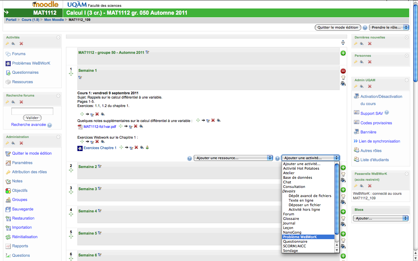Click the green plus icon beside the course header
Image resolution: width=418 pixels, height=261 pixels.
(x=343, y=53)
